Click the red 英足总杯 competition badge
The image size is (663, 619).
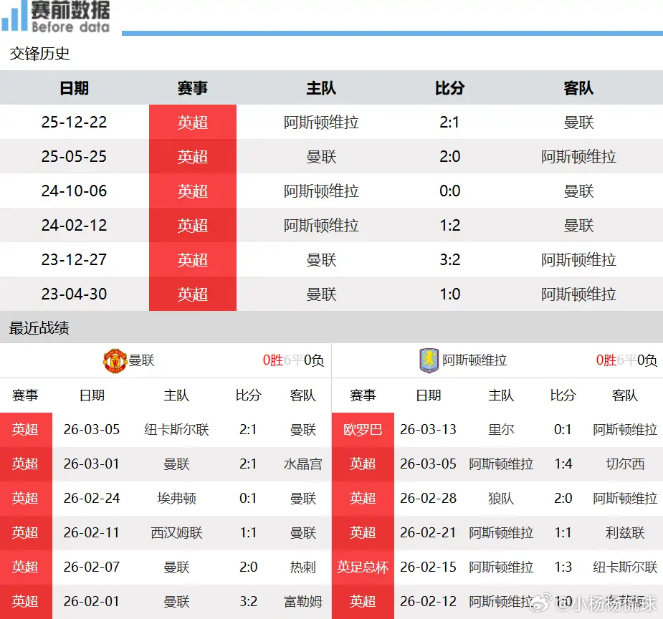(x=363, y=567)
